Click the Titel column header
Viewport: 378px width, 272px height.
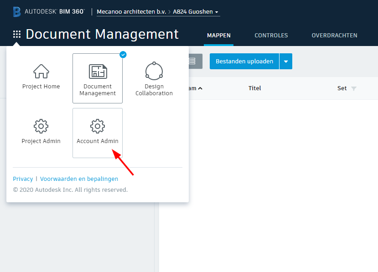pyautogui.click(x=254, y=88)
